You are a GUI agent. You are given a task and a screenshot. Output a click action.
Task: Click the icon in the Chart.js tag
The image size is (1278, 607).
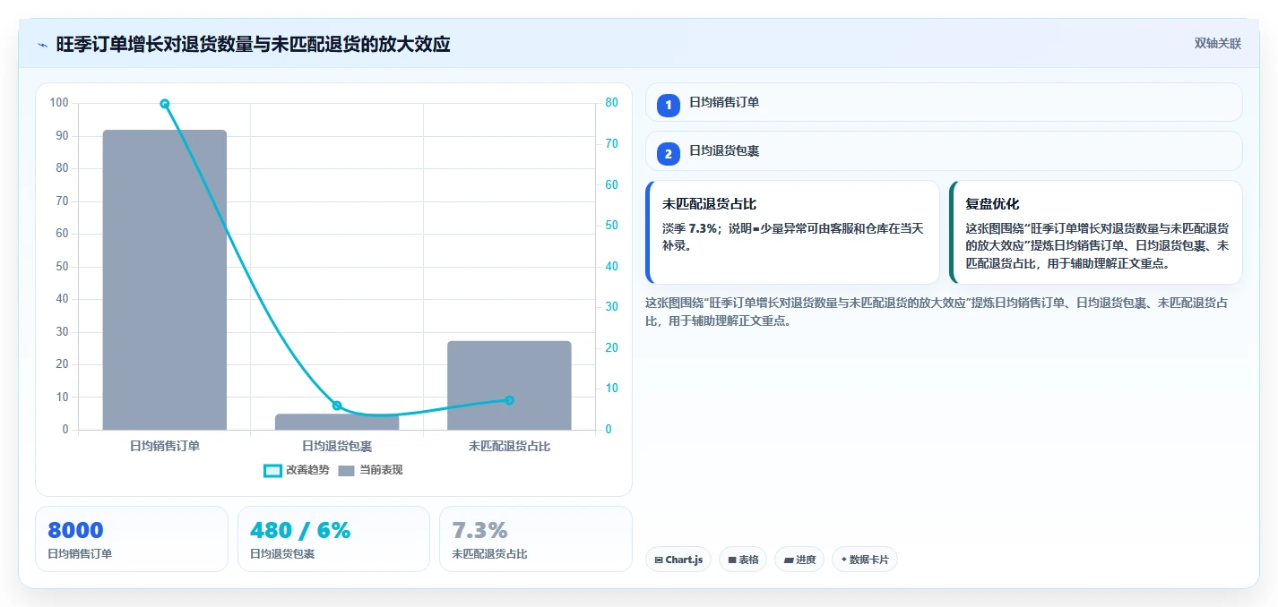coord(659,560)
